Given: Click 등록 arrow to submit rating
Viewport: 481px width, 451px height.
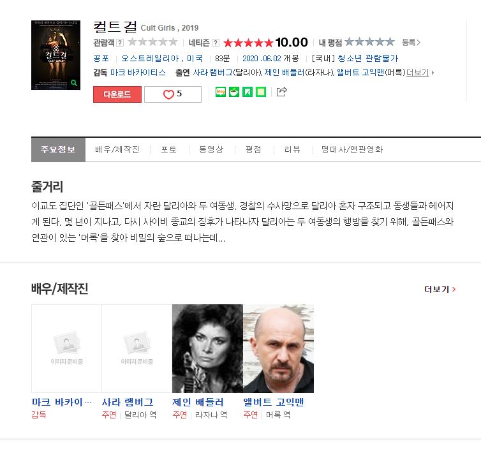Looking at the screenshot, I should click(x=411, y=42).
